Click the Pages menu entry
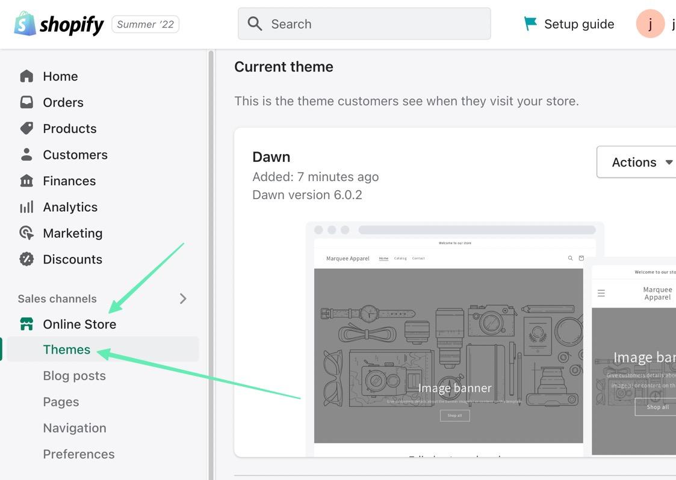 pyautogui.click(x=61, y=401)
